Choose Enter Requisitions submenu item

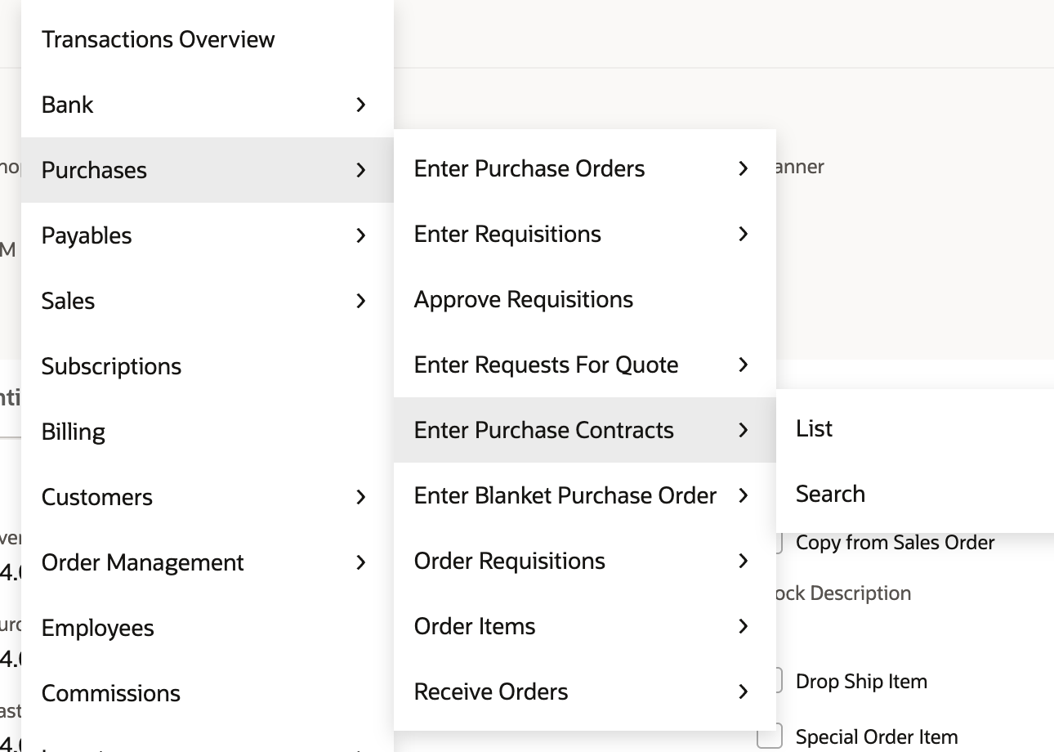[x=585, y=234]
